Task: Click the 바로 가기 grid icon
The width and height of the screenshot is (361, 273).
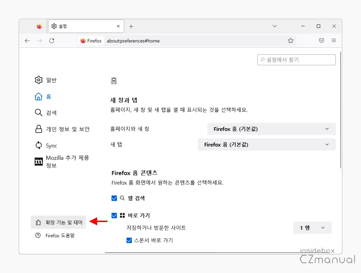Action: [122, 216]
